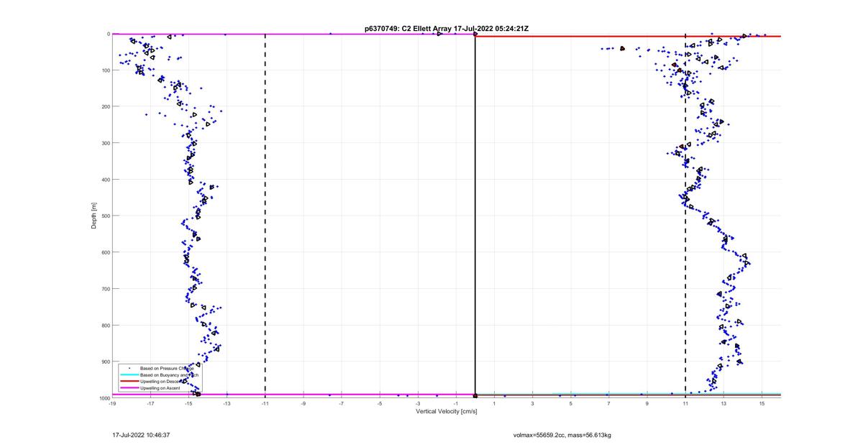Click x-axis tick label -15
Viewport: 863px width, 447px height.
click(188, 404)
